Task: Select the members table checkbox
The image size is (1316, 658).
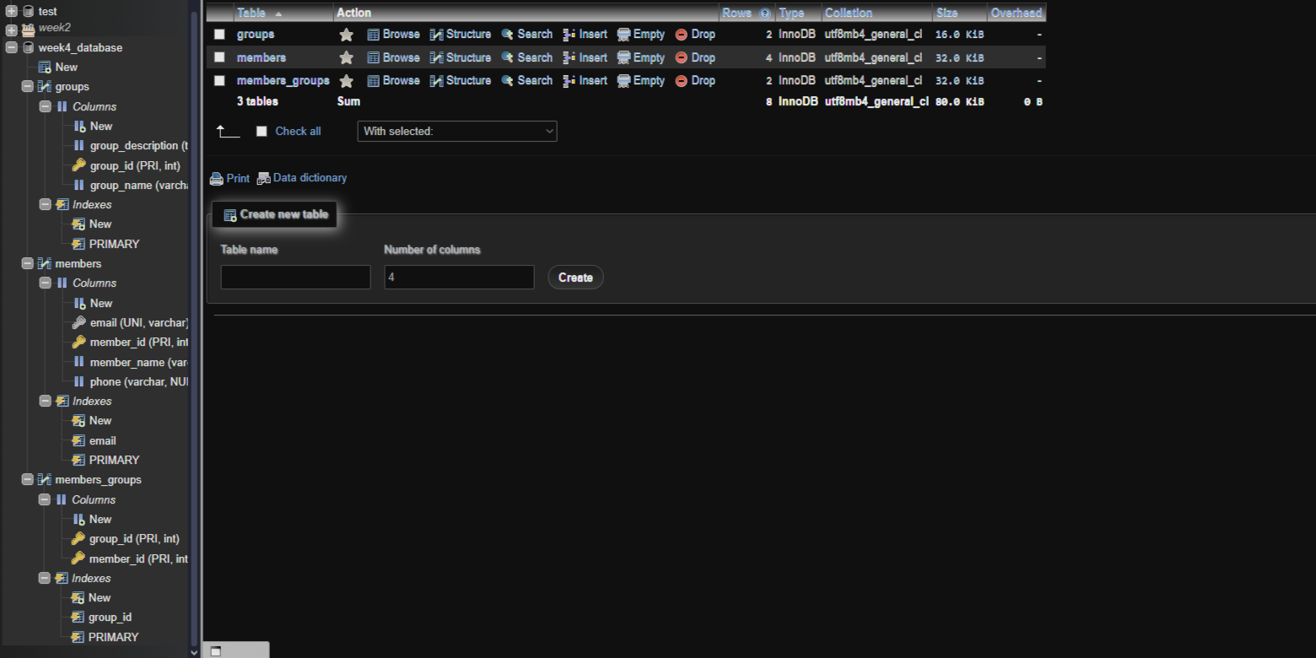Action: (219, 57)
